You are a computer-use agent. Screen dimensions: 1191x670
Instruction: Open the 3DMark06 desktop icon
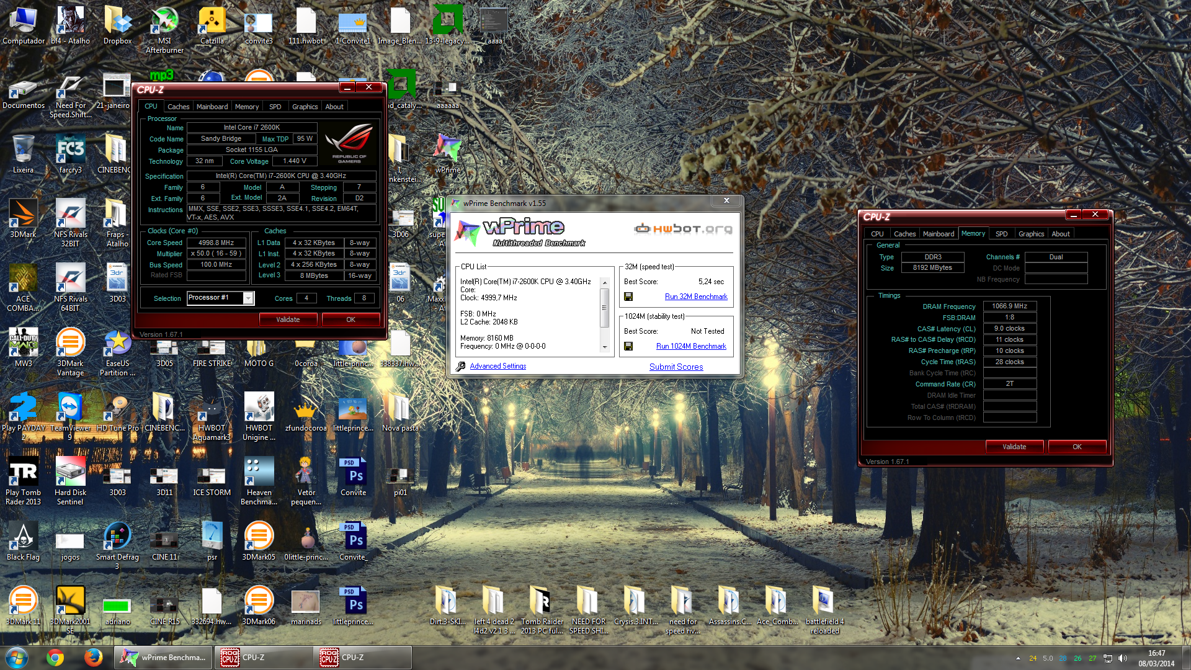(x=259, y=605)
